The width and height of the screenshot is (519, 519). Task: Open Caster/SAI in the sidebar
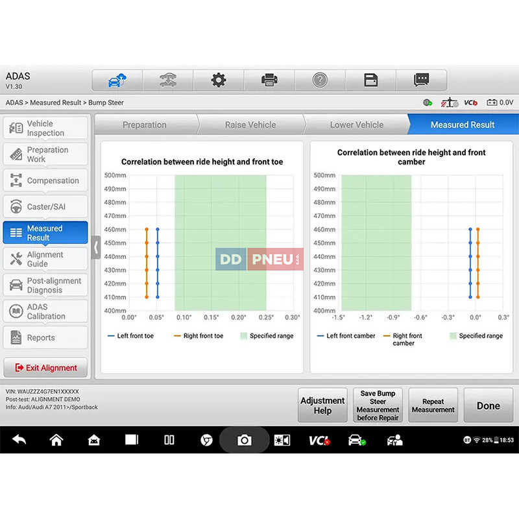(45, 207)
